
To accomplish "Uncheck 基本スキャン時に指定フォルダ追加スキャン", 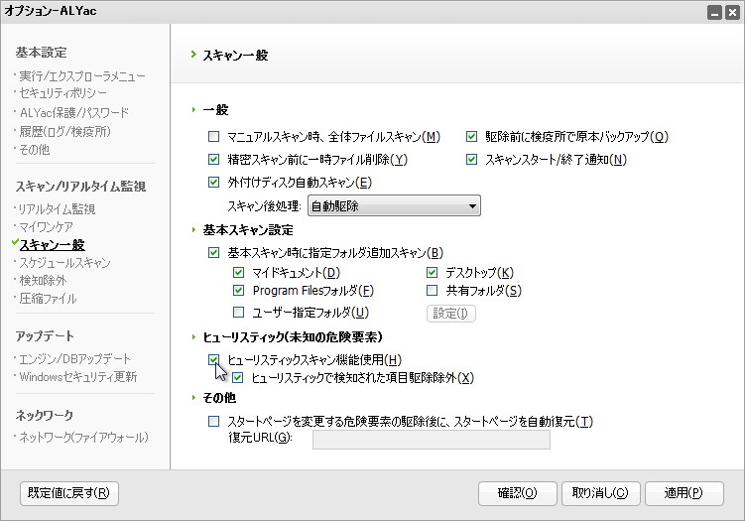I will point(214,252).
